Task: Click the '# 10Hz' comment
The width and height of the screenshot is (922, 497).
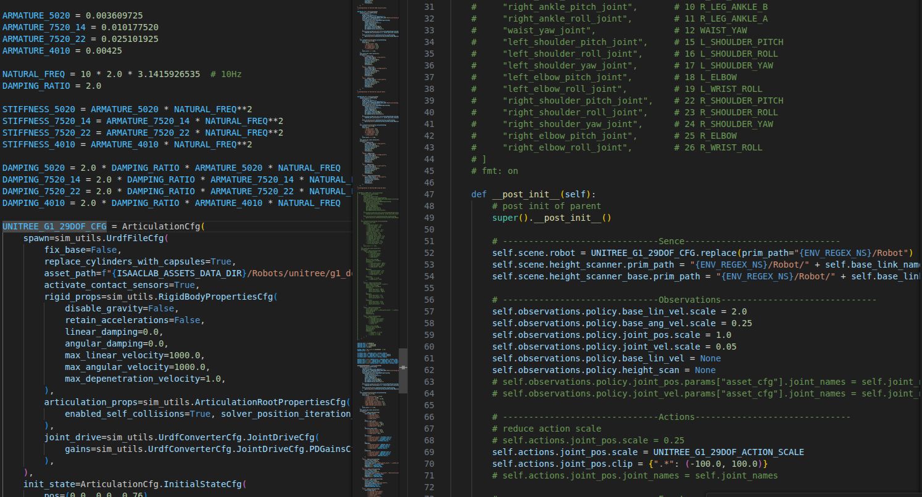Action: 226,74
